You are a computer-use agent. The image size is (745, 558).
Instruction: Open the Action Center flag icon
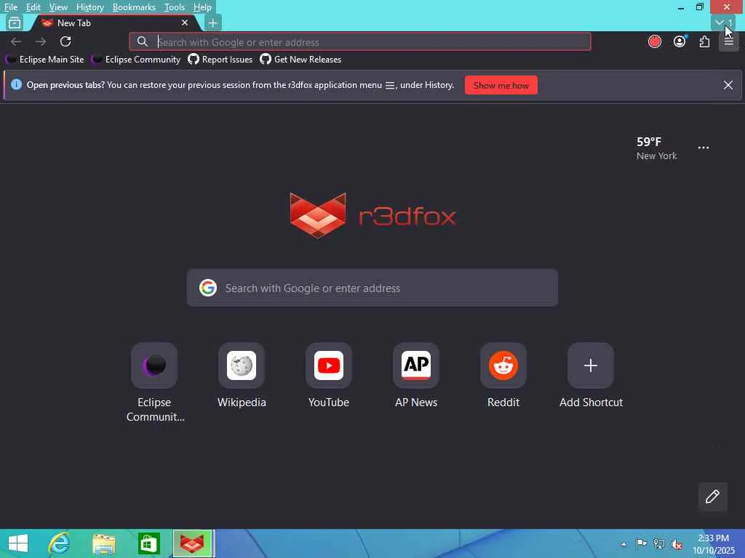[x=641, y=544]
